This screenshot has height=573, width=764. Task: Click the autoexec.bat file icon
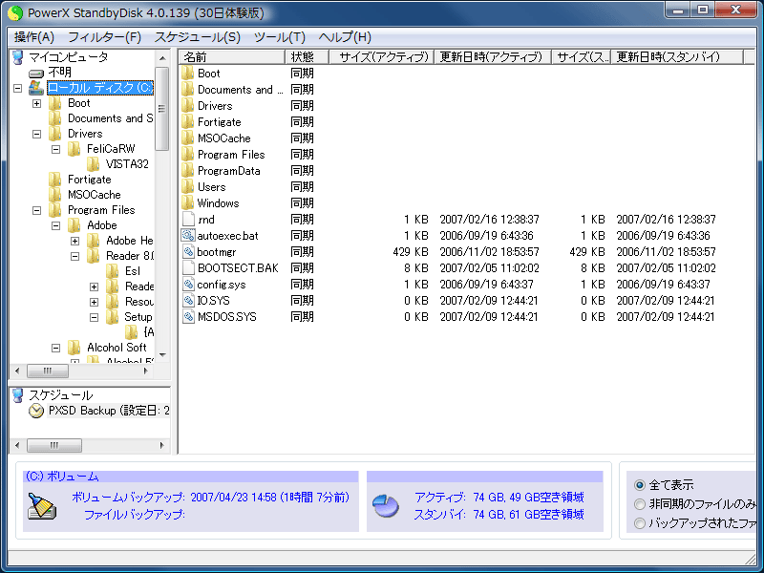188,235
